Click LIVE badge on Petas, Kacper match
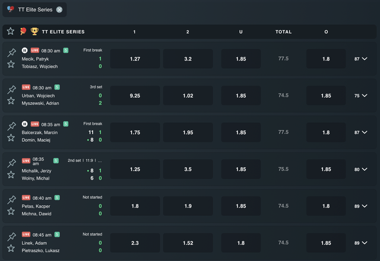 tap(26, 198)
